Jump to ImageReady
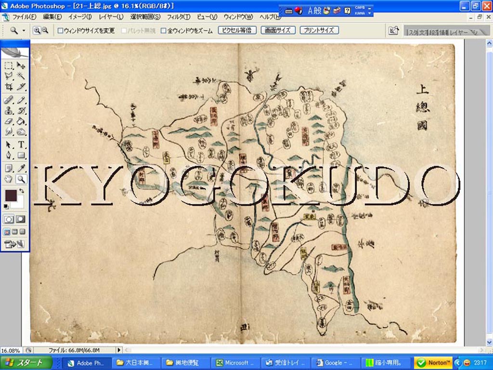This screenshot has width=493, height=370. click(x=14, y=244)
